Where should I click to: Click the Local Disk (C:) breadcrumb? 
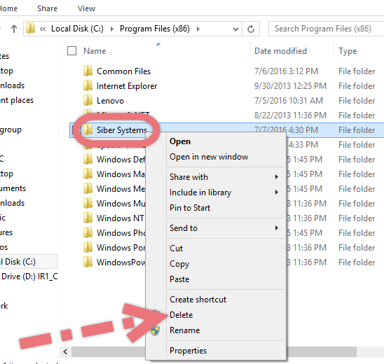point(77,29)
